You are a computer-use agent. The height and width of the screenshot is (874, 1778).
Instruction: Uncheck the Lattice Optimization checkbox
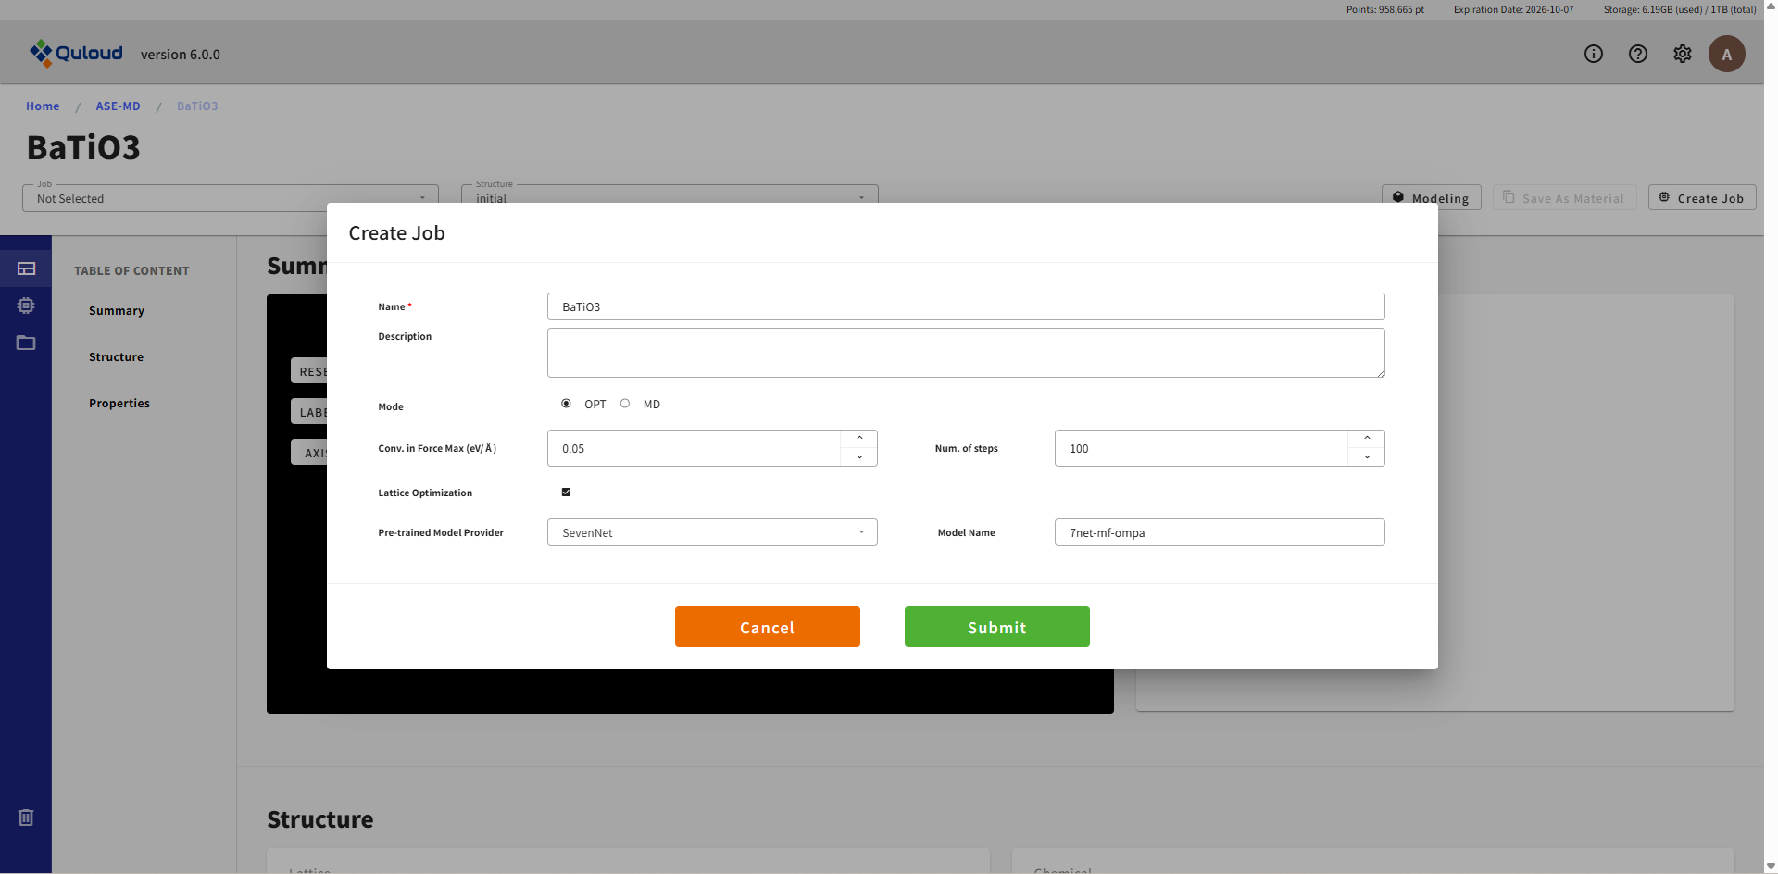[566, 493]
